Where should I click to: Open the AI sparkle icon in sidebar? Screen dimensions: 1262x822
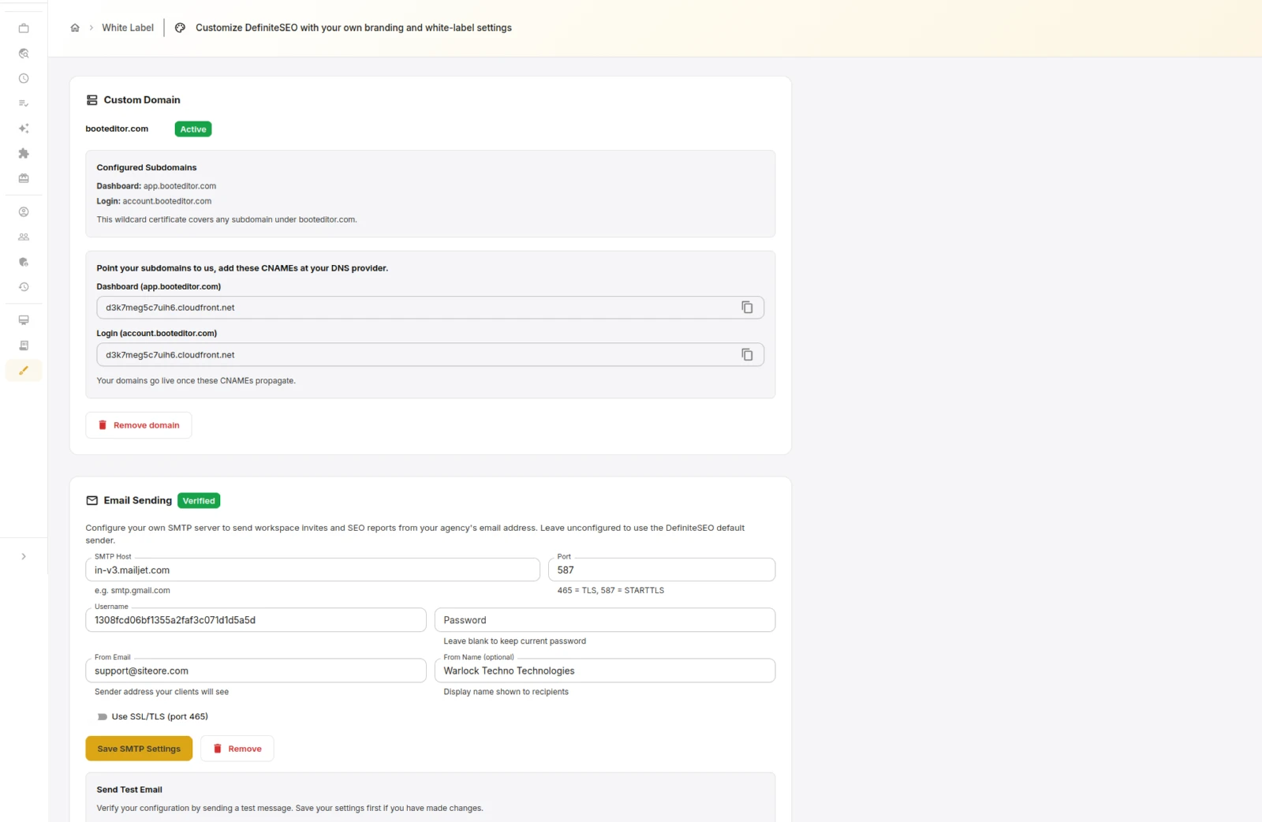coord(24,128)
